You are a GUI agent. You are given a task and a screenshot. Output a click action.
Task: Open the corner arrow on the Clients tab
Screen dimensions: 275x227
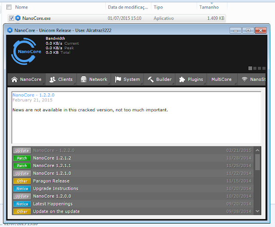tap(74, 84)
